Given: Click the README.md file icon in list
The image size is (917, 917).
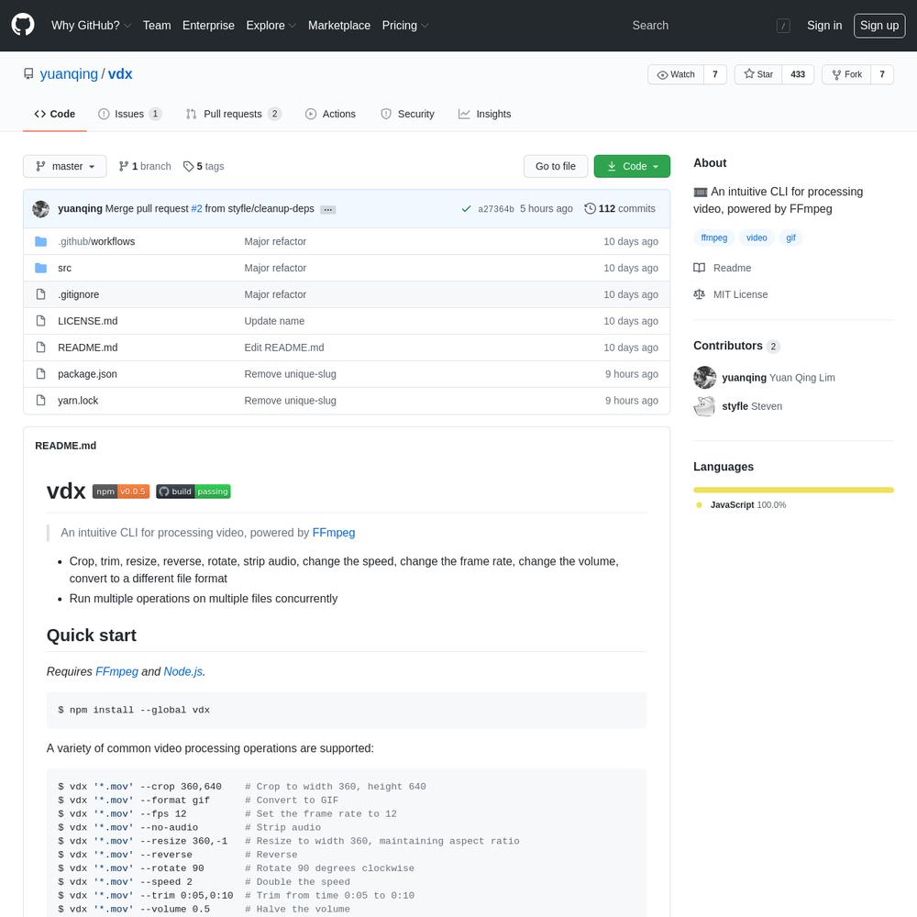Looking at the screenshot, I should click(40, 348).
